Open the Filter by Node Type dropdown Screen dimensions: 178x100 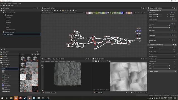tap(53, 13)
